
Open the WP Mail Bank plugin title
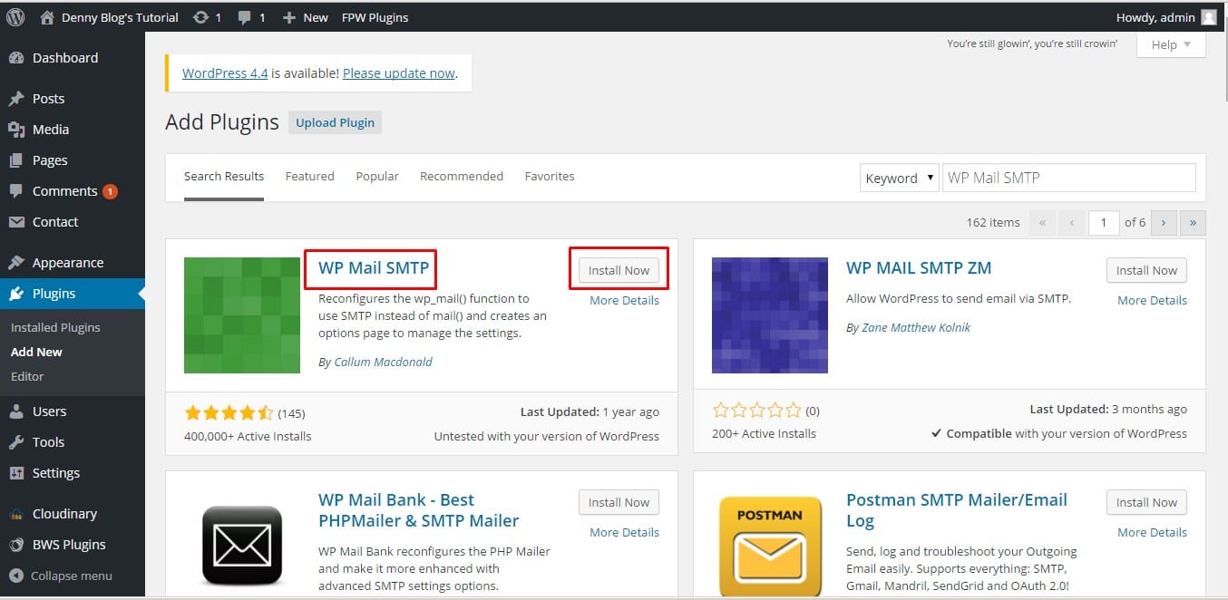pyautogui.click(x=419, y=510)
